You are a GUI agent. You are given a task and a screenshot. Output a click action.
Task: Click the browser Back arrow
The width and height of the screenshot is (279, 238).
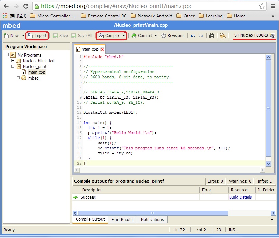pos(6,6)
